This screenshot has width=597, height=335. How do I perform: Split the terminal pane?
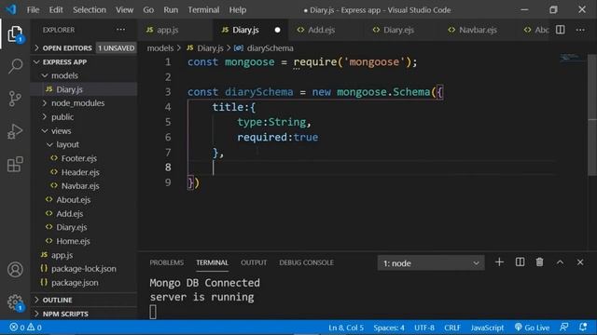[520, 262]
